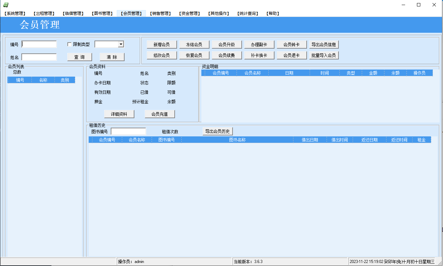Click 会员名称 column header in 租借历史
The image size is (443, 266).
[x=137, y=140]
